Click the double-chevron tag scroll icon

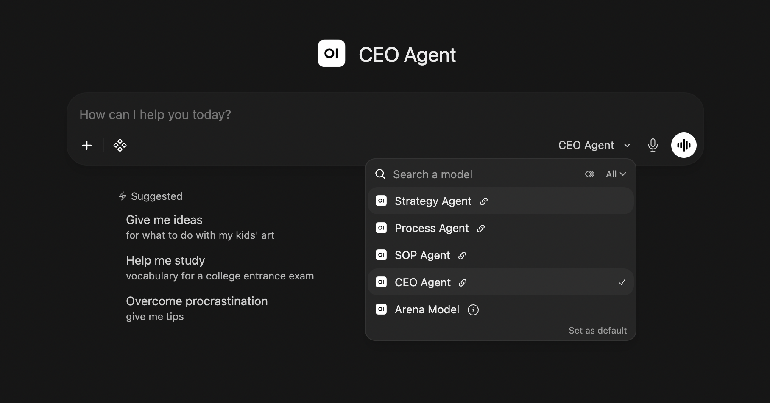590,174
